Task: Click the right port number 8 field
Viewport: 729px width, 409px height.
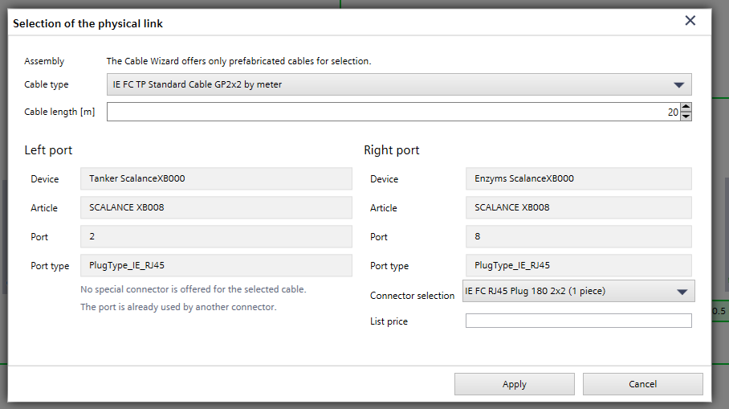Action: pyautogui.click(x=578, y=236)
